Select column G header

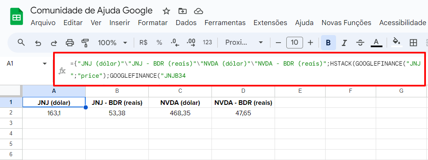401,91
